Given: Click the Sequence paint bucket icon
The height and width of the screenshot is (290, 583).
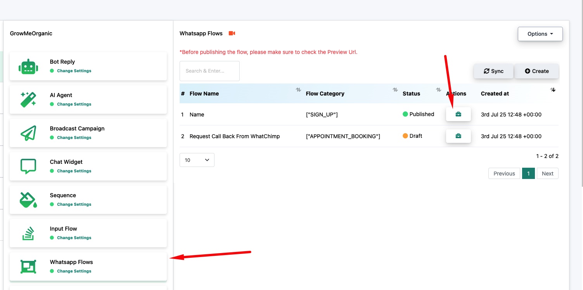Looking at the screenshot, I should tap(28, 200).
